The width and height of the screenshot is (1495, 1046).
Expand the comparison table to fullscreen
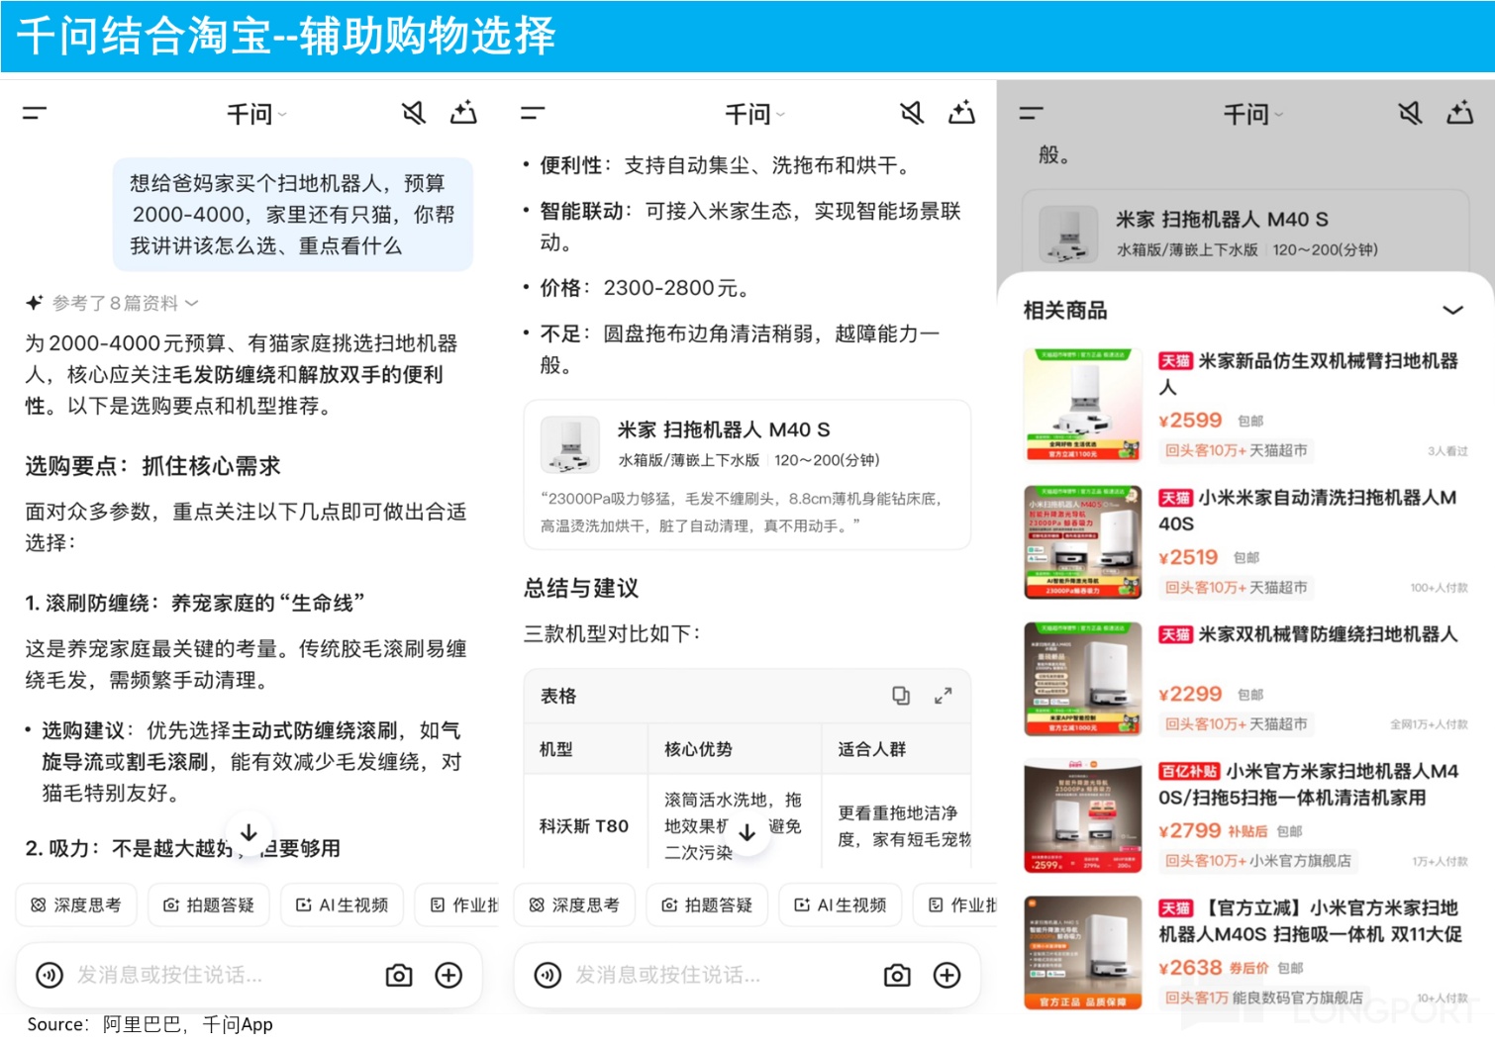pyautogui.click(x=943, y=696)
